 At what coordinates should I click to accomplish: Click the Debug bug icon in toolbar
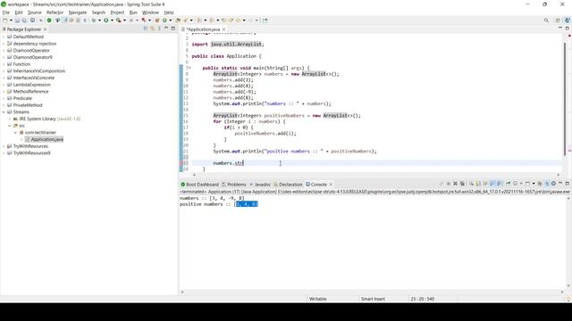tap(93, 21)
